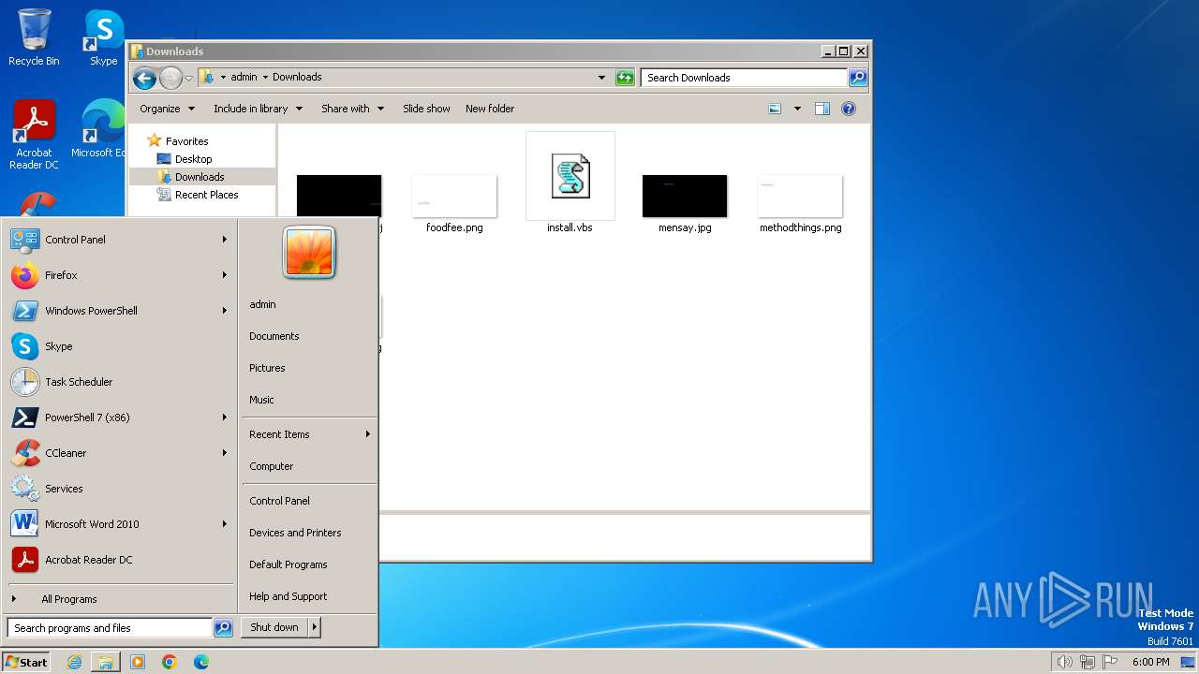Open Internet Explorer from taskbar
The height and width of the screenshot is (674, 1199).
74,662
